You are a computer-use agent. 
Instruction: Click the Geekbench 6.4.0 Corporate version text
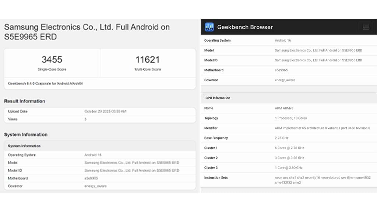pos(45,84)
